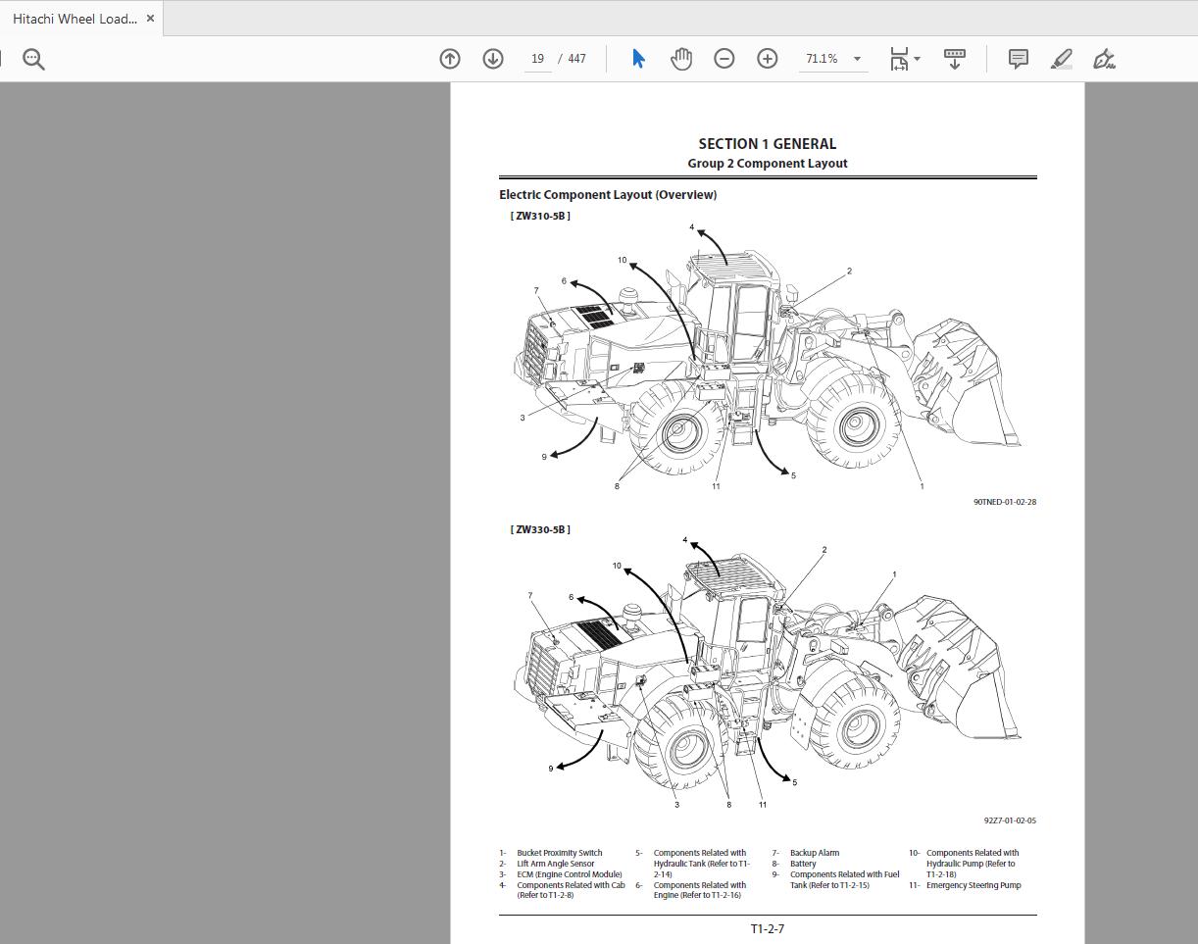The height and width of the screenshot is (944, 1198).
Task: Toggle the Hand tool for panning
Action: tap(680, 59)
